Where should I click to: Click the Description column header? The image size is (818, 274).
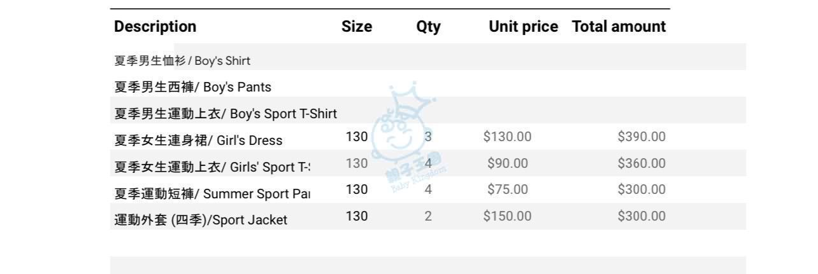click(x=155, y=27)
